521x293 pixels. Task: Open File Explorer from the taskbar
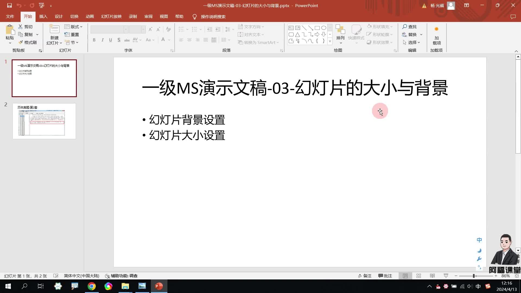click(125, 286)
